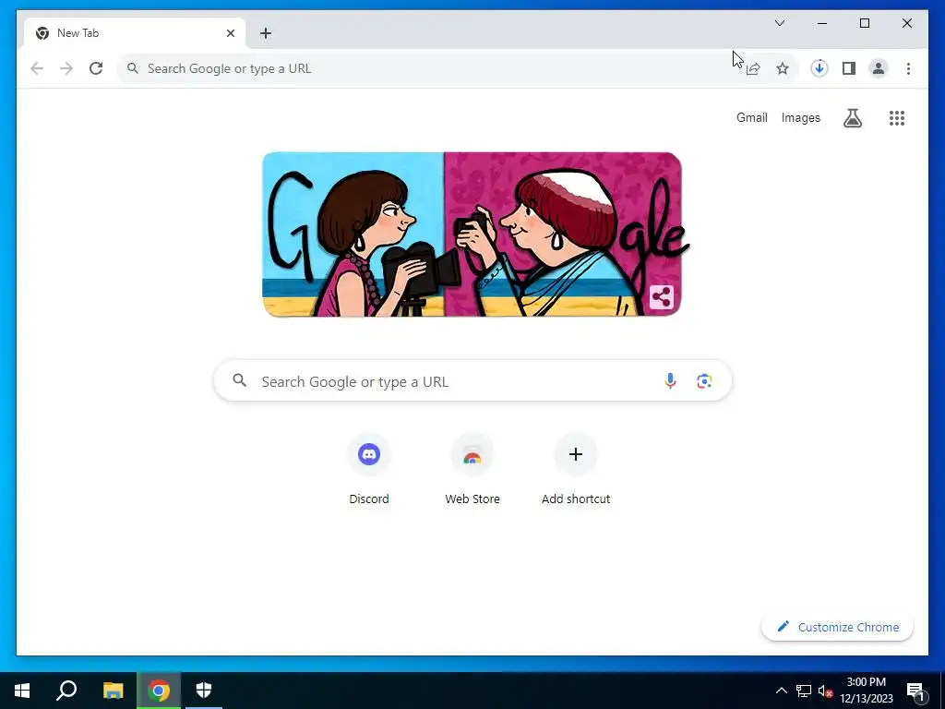
Task: Open Chrome's three-dot menu
Action: (908, 68)
